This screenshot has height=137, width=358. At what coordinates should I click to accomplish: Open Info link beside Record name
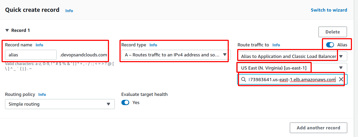coord(39,45)
